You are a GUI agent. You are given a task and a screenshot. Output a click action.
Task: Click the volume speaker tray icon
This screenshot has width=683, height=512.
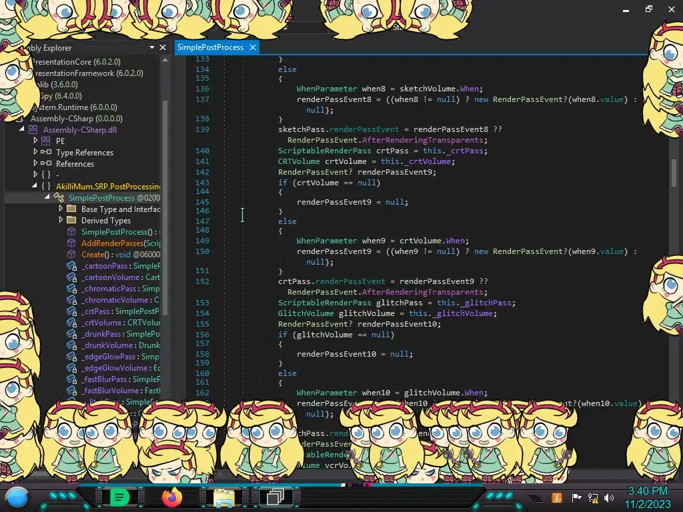click(x=609, y=497)
